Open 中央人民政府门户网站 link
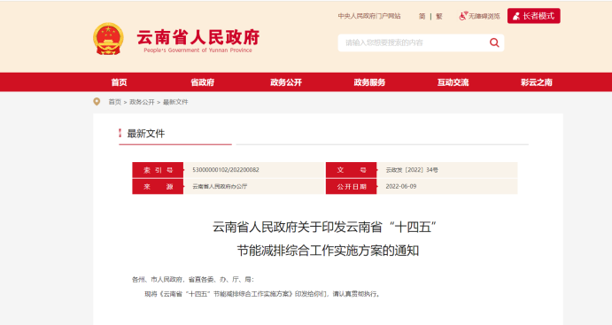612x325 pixels. click(x=369, y=16)
